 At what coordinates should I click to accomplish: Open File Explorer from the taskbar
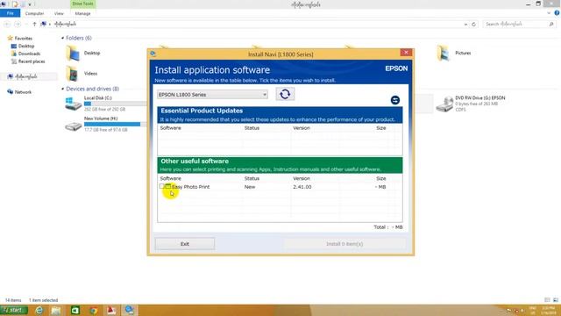pos(56,310)
